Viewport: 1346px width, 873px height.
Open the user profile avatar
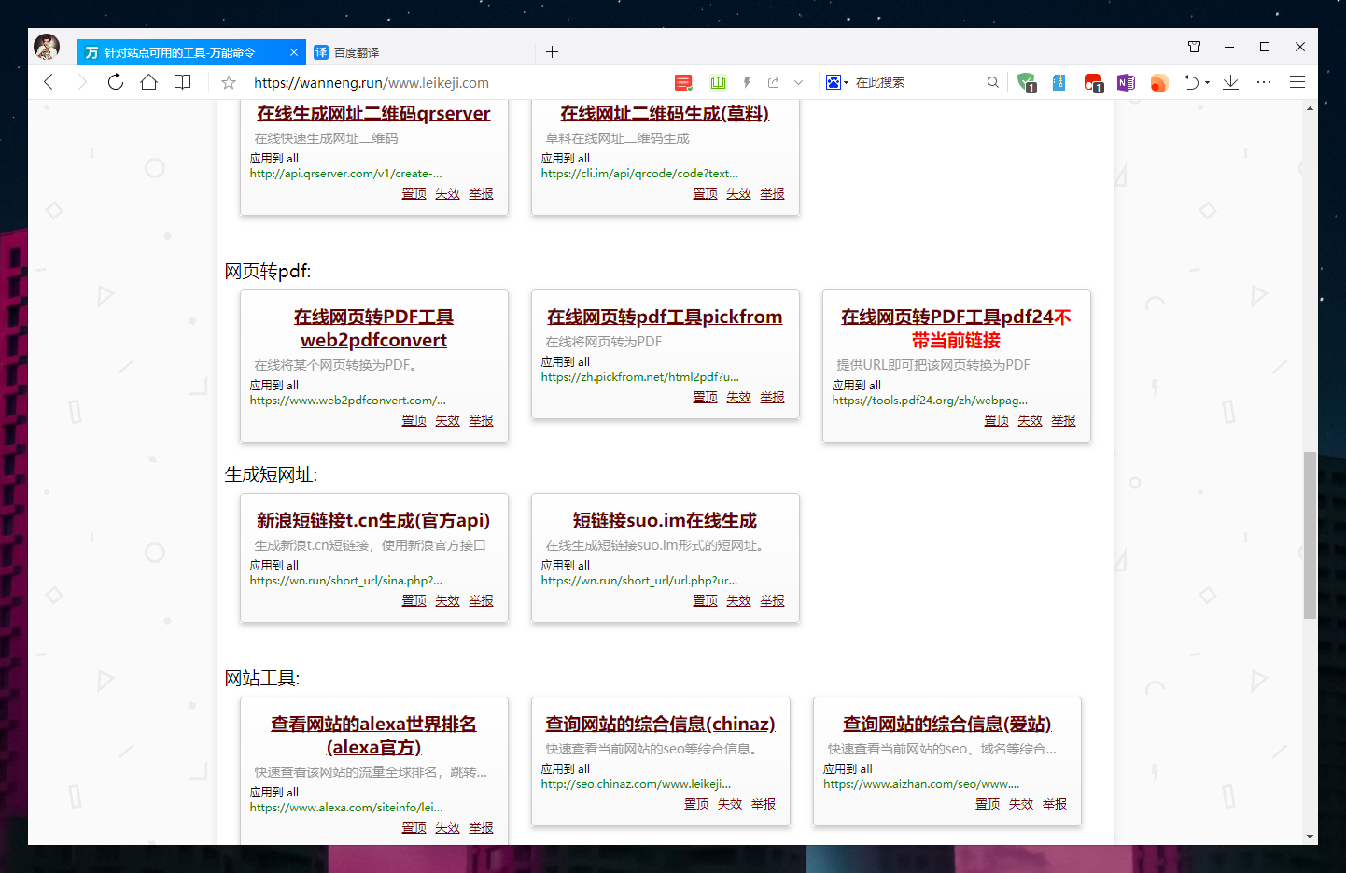click(47, 47)
